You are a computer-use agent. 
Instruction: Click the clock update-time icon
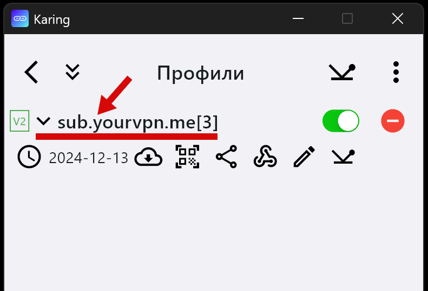point(29,157)
